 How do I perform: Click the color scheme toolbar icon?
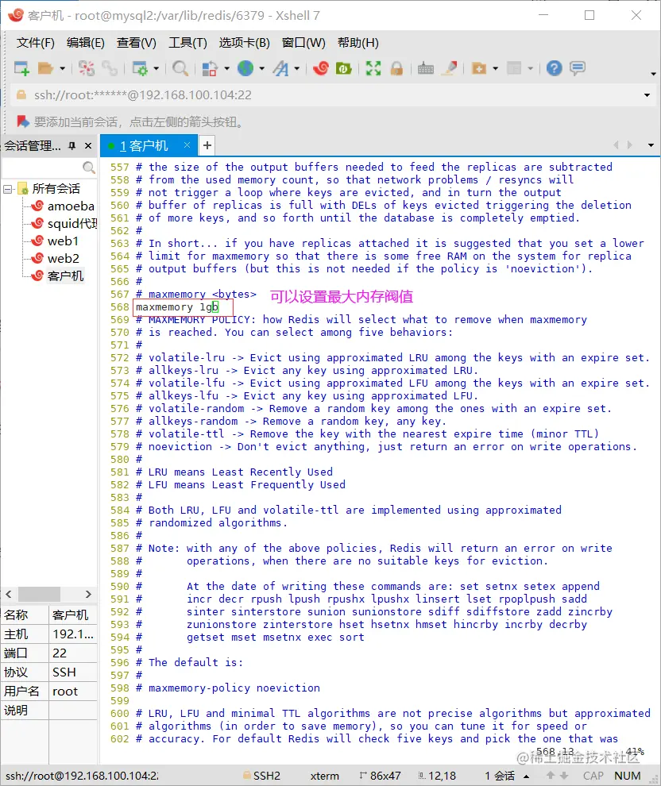click(x=210, y=68)
